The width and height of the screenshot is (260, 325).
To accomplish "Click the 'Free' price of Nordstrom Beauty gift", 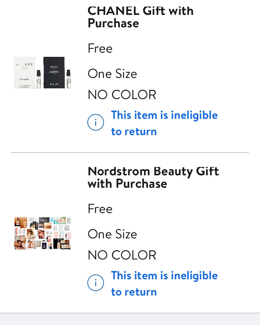I will click(100, 209).
